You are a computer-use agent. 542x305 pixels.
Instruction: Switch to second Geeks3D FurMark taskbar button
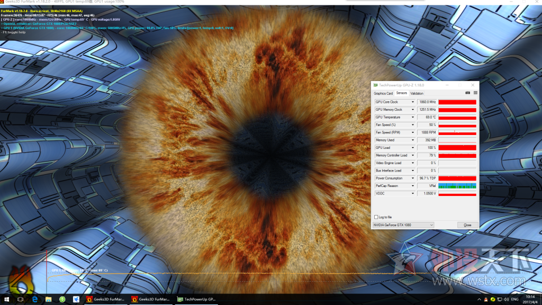point(151,299)
